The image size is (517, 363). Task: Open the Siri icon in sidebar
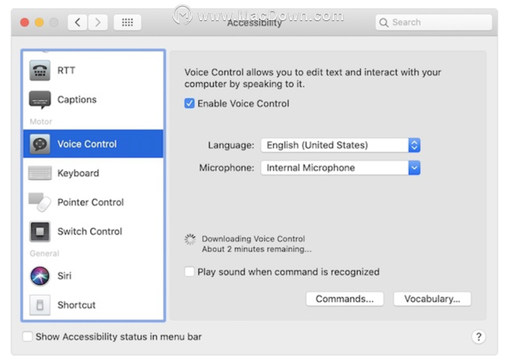coord(40,276)
